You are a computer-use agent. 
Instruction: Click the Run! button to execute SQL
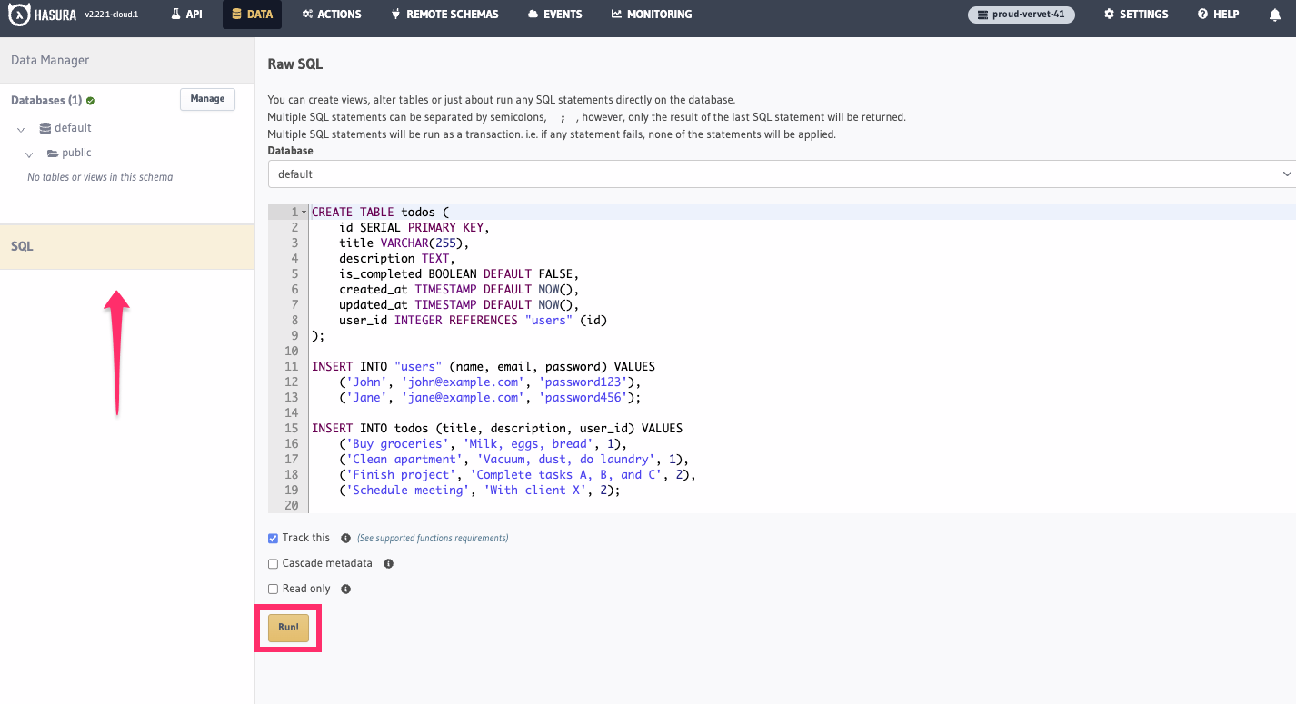click(288, 627)
